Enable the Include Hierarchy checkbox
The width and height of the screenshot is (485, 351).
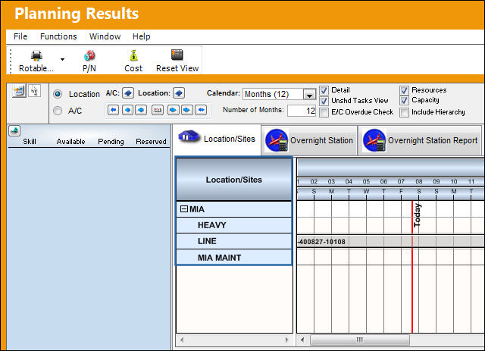pos(404,112)
